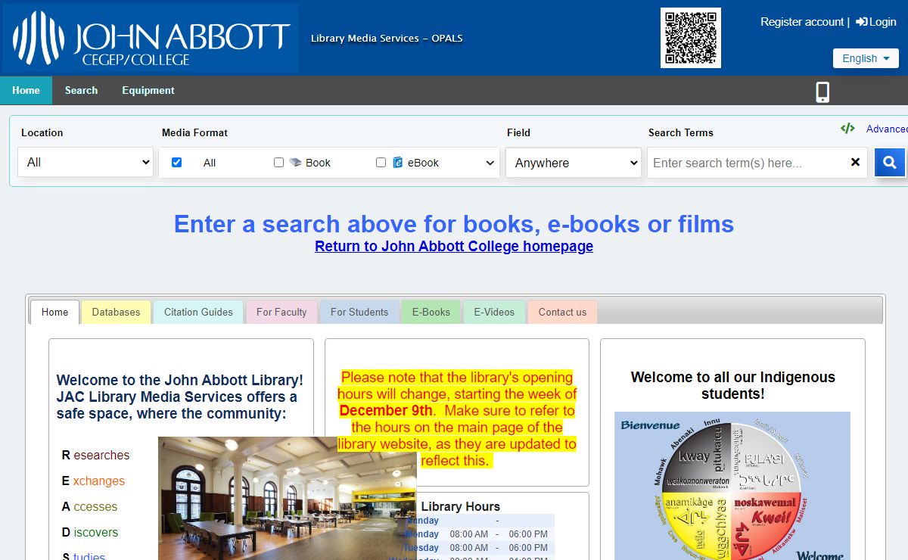Open the English language dropdown
The height and width of the screenshot is (560, 908).
pos(866,58)
